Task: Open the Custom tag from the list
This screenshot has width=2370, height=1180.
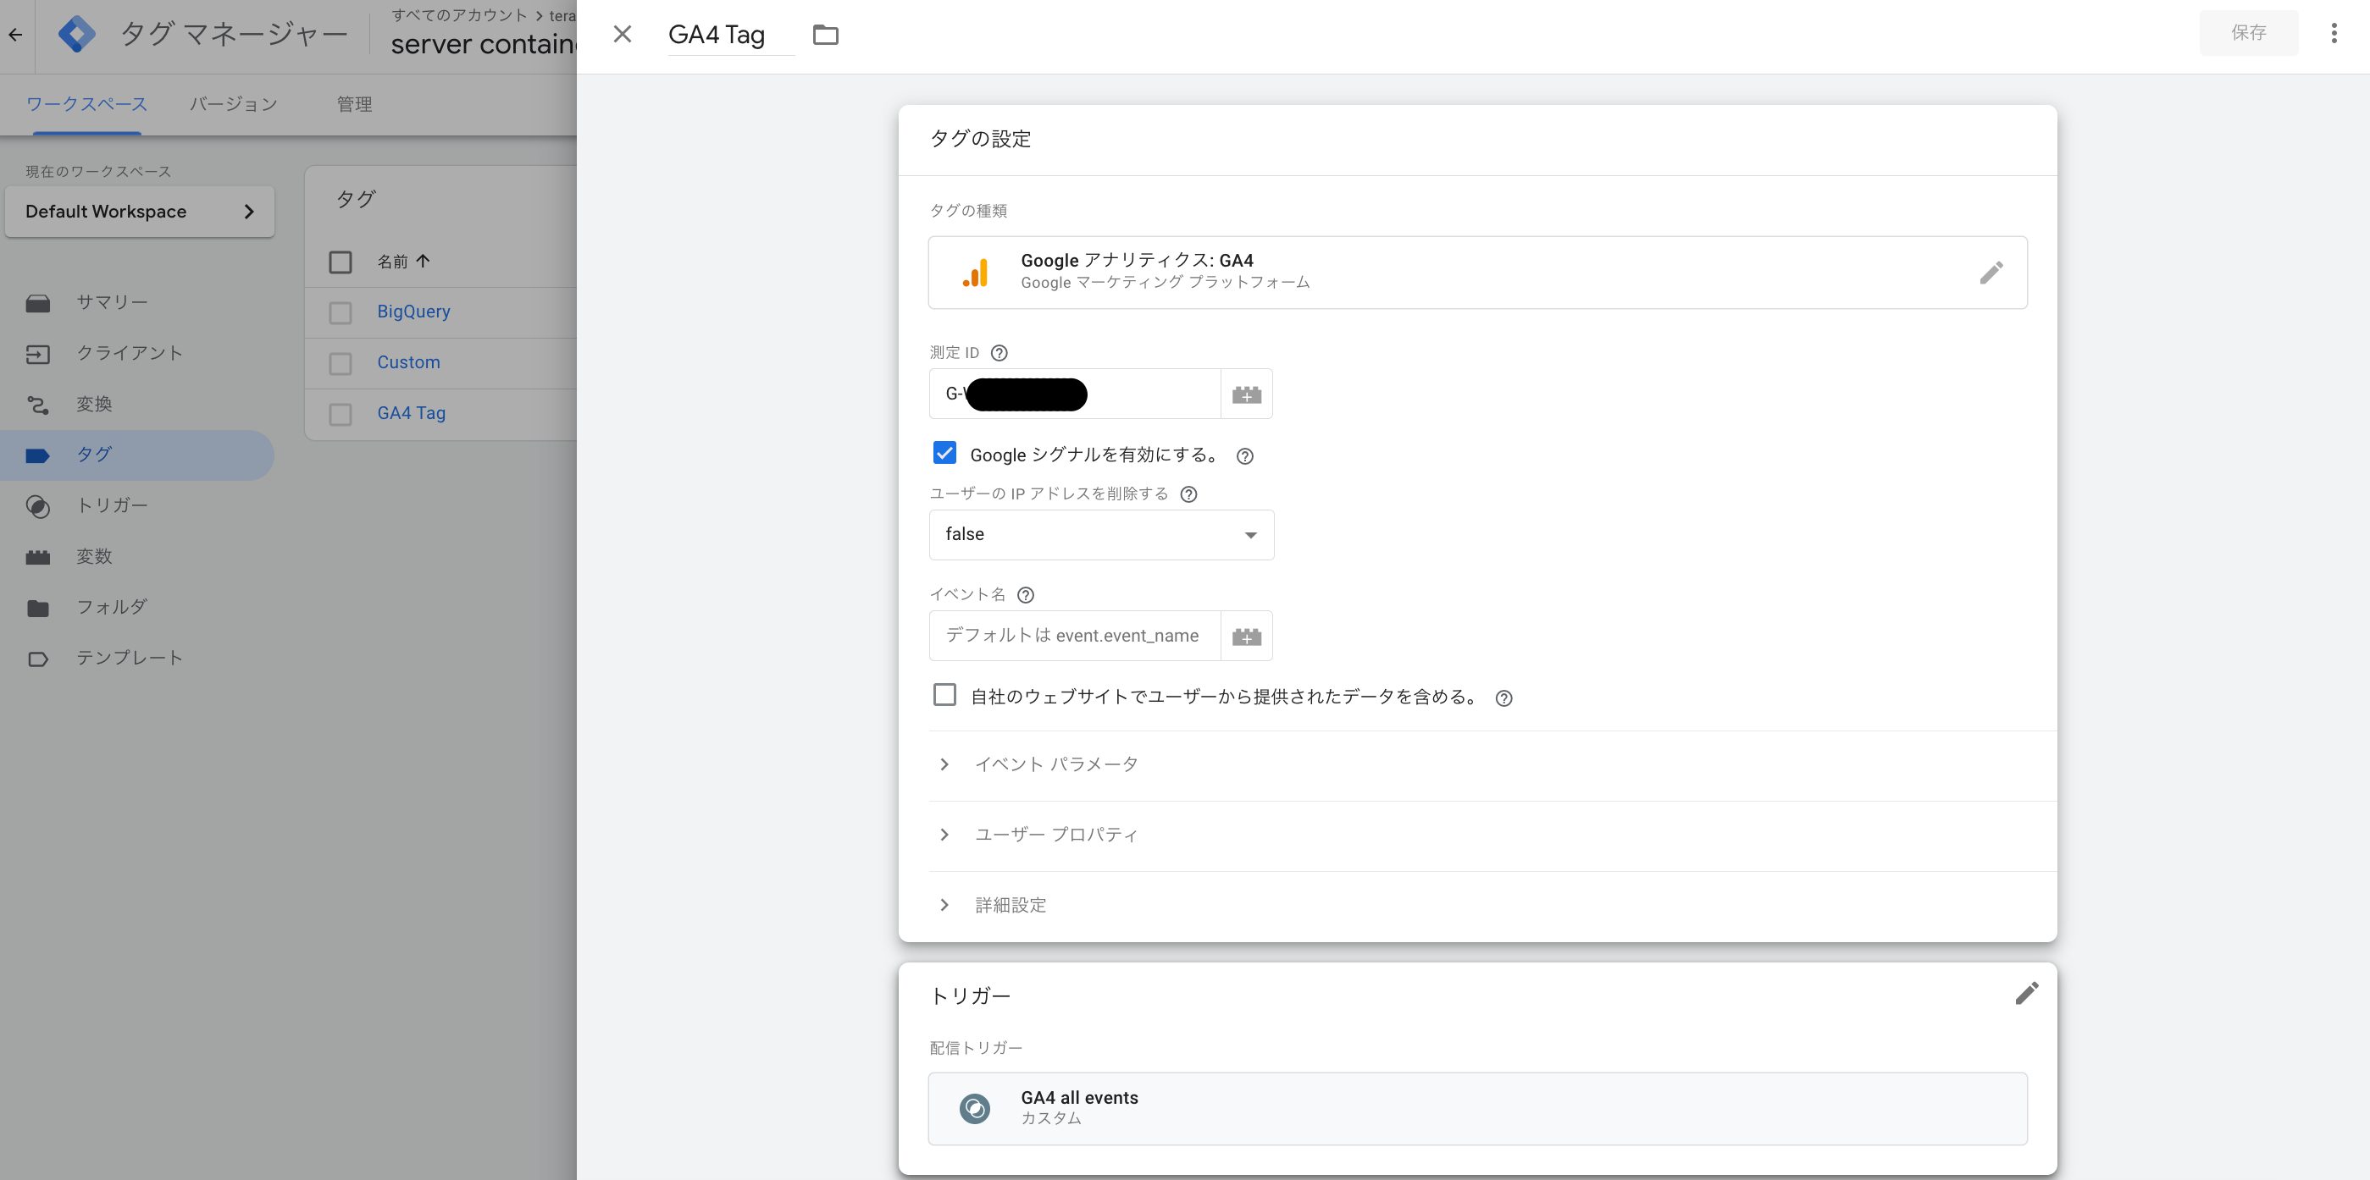Action: click(x=407, y=361)
